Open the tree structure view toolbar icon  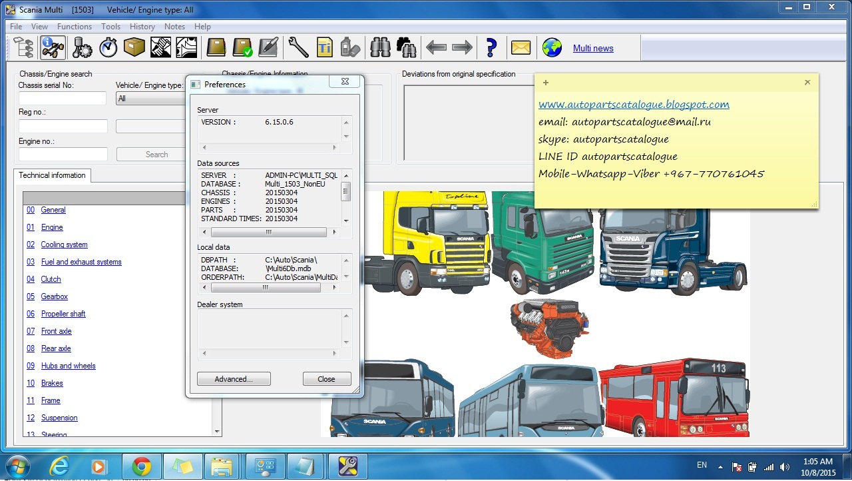pyautogui.click(x=23, y=47)
